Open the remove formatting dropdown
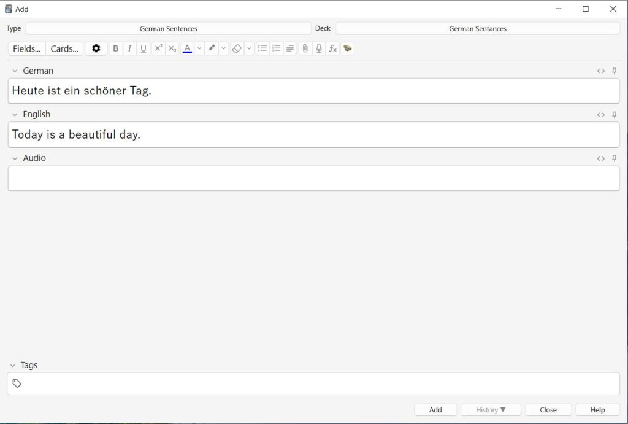Viewport: 628px width, 424px height. point(249,48)
